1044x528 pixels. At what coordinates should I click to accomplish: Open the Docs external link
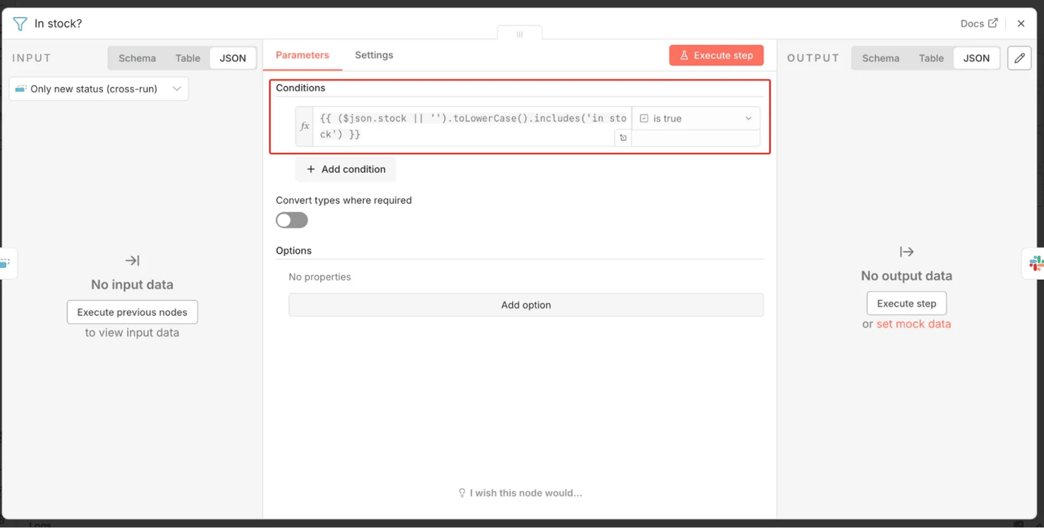coord(979,23)
